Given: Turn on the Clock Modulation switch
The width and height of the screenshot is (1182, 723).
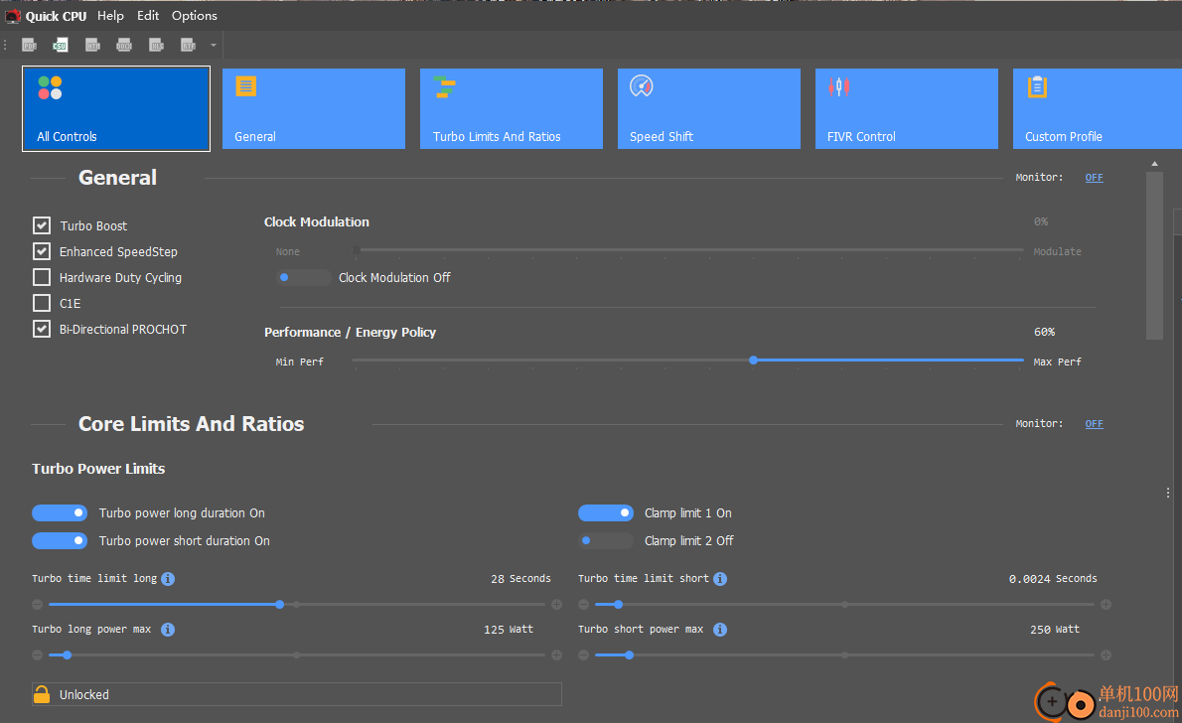Looking at the screenshot, I should coord(304,277).
